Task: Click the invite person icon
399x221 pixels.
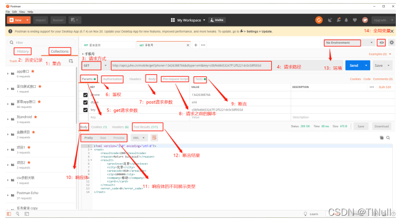Action: tap(212, 20)
